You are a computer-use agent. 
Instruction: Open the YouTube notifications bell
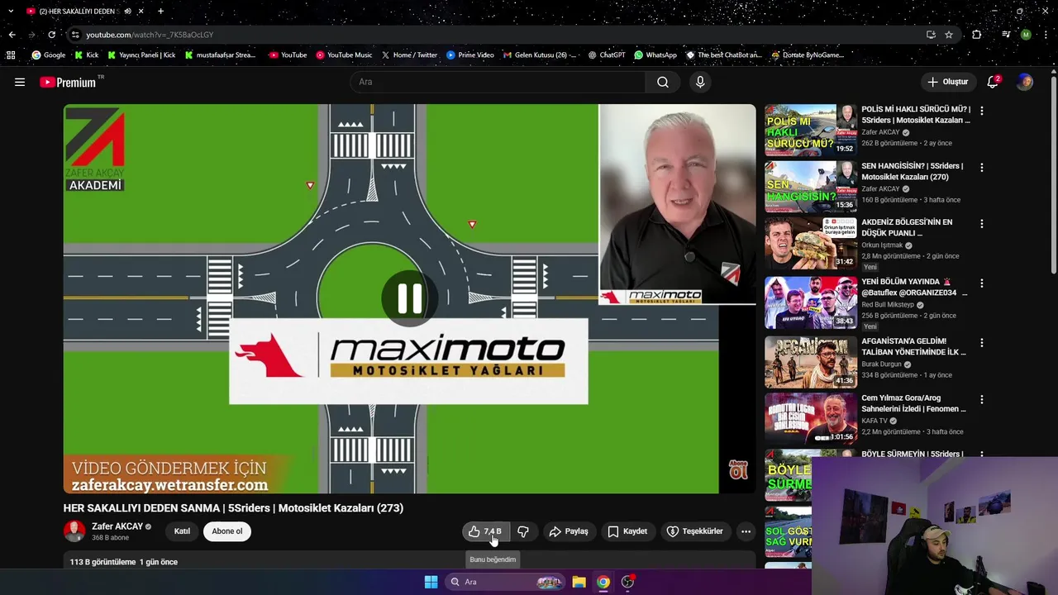993,82
